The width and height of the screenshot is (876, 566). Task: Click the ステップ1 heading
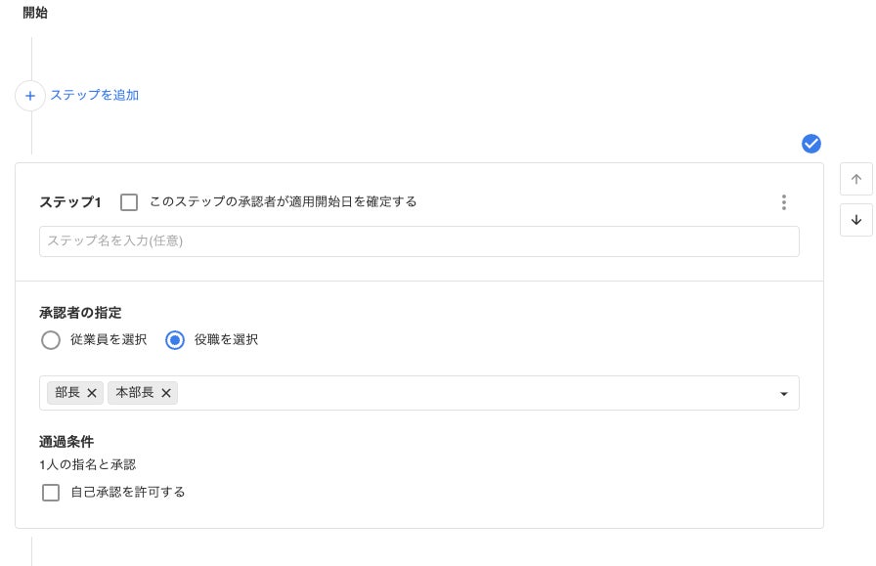click(70, 202)
